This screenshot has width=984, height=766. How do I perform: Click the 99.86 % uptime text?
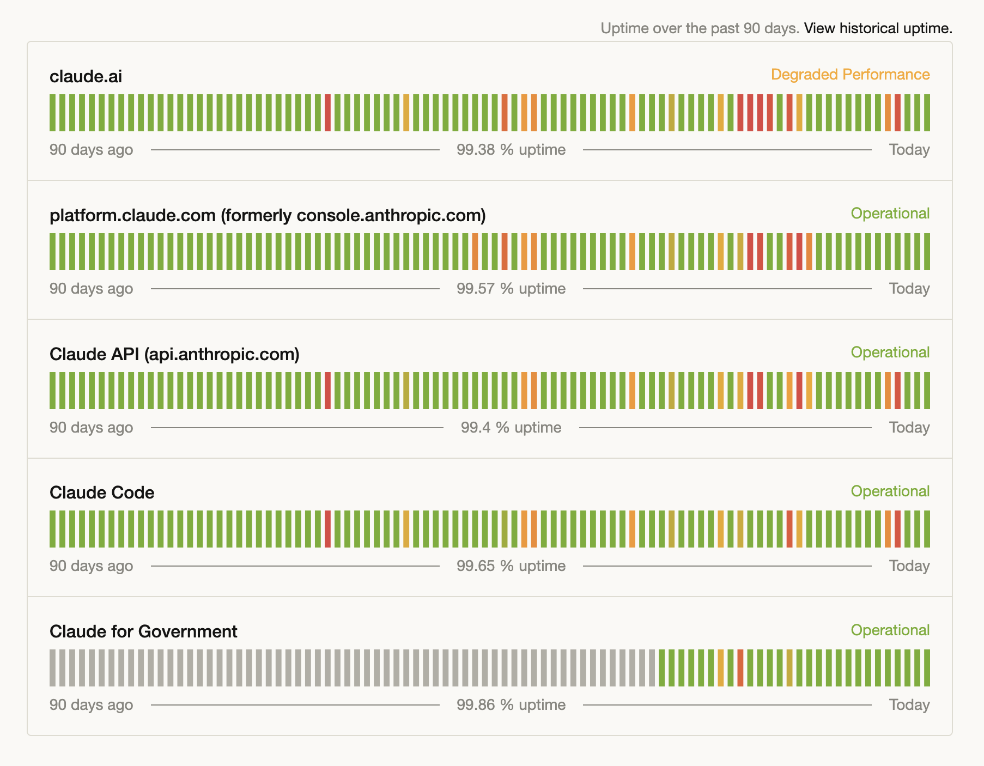pyautogui.click(x=511, y=704)
